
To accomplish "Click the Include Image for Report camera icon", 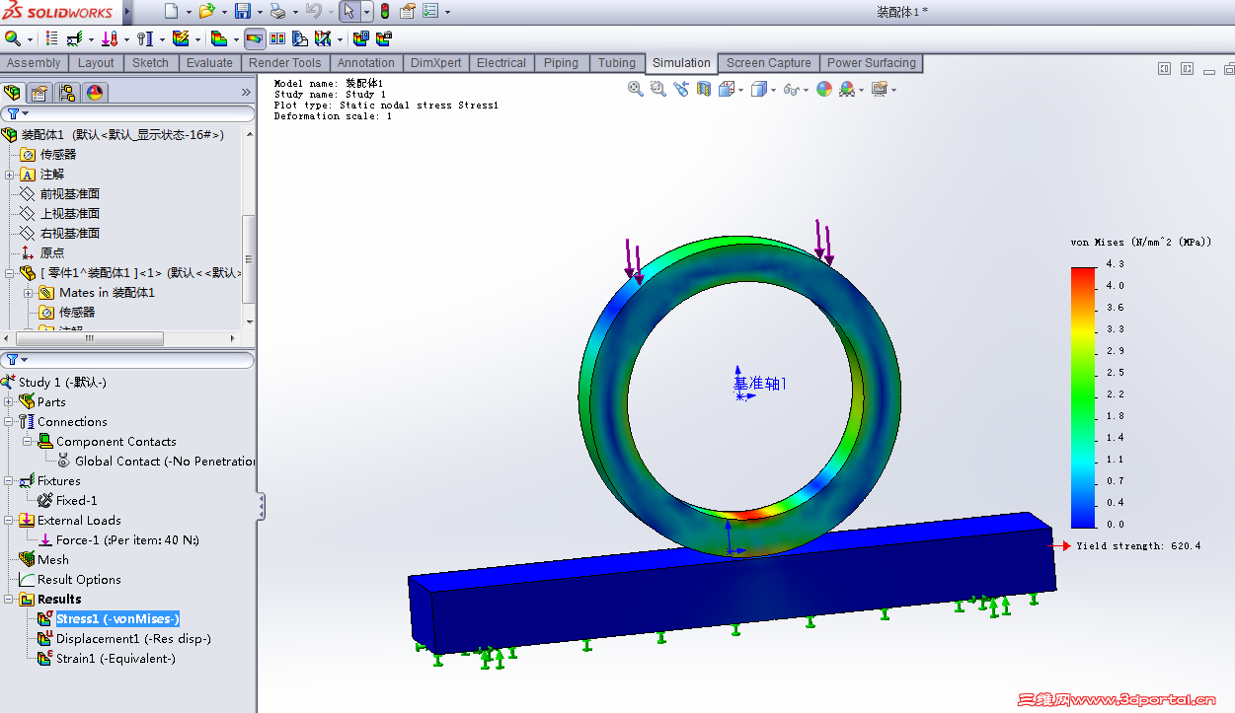I will (x=384, y=38).
